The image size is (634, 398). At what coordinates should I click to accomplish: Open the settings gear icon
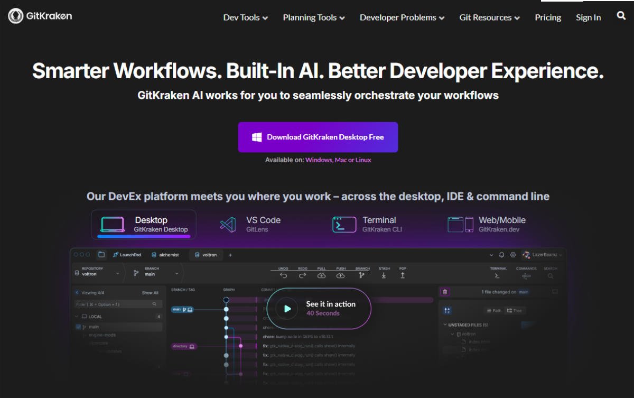512,255
